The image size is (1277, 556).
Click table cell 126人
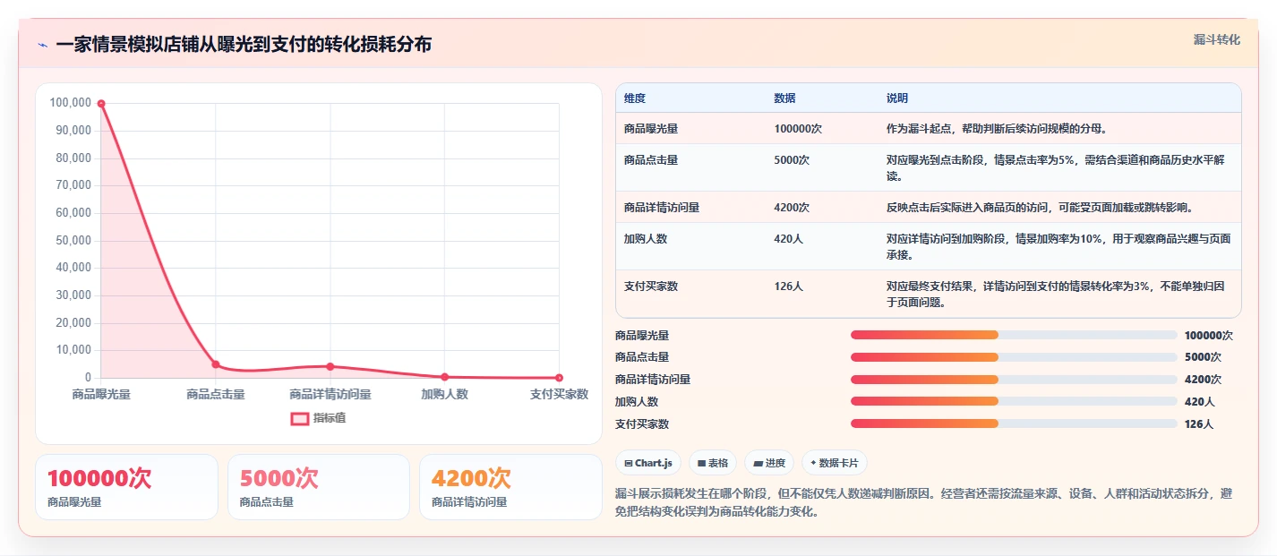pyautogui.click(x=788, y=287)
